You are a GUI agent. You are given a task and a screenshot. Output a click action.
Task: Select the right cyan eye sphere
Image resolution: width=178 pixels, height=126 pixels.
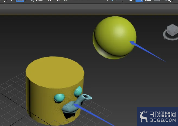point(78,91)
